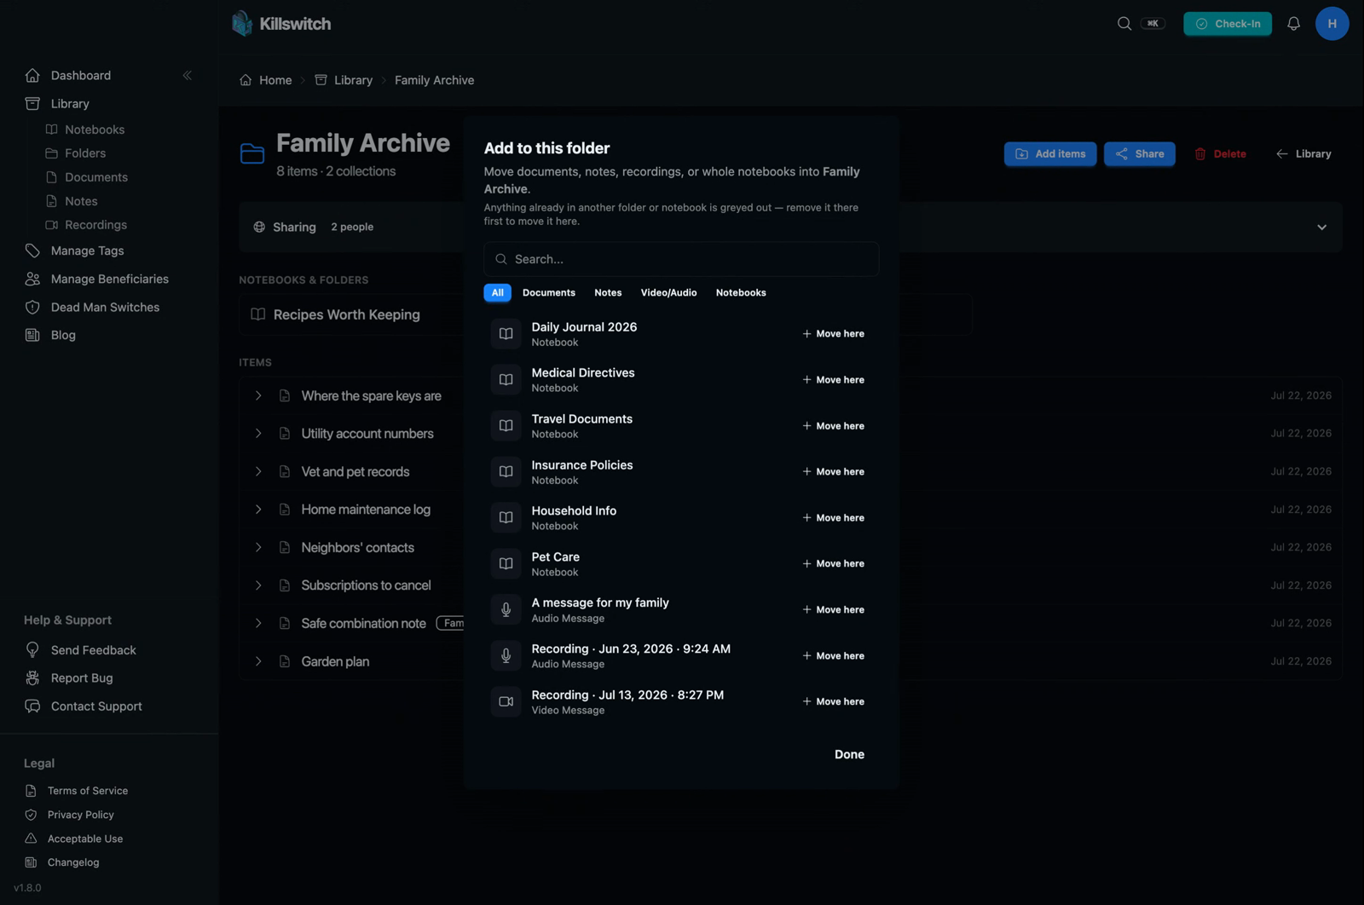Open Notebooks under Library
Viewport: 1364px width, 905px height.
point(94,130)
